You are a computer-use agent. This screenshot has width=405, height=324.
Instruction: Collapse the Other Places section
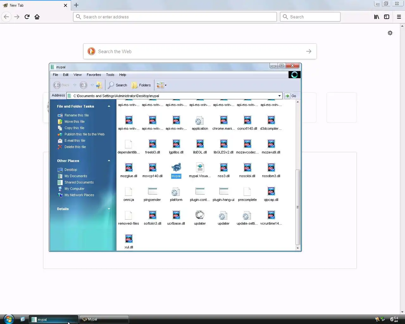[109, 161]
